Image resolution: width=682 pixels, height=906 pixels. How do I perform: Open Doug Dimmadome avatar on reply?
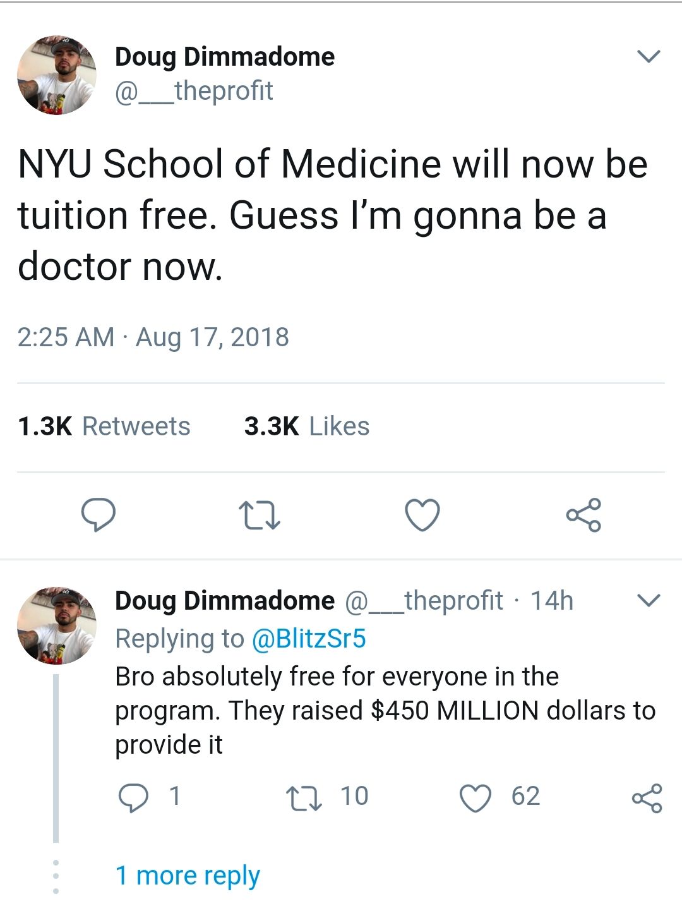pos(57,625)
